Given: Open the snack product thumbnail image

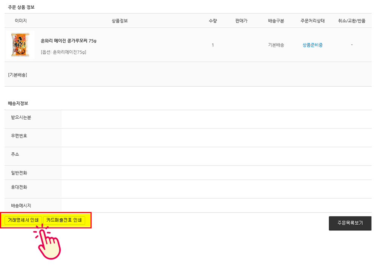Looking at the screenshot, I should coord(20,45).
